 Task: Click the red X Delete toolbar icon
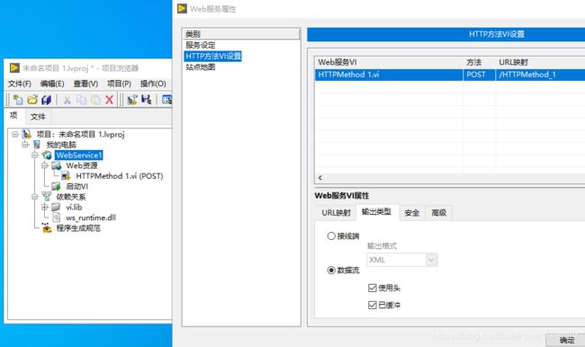click(x=109, y=100)
